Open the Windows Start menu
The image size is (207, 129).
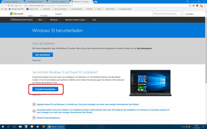point(3,127)
